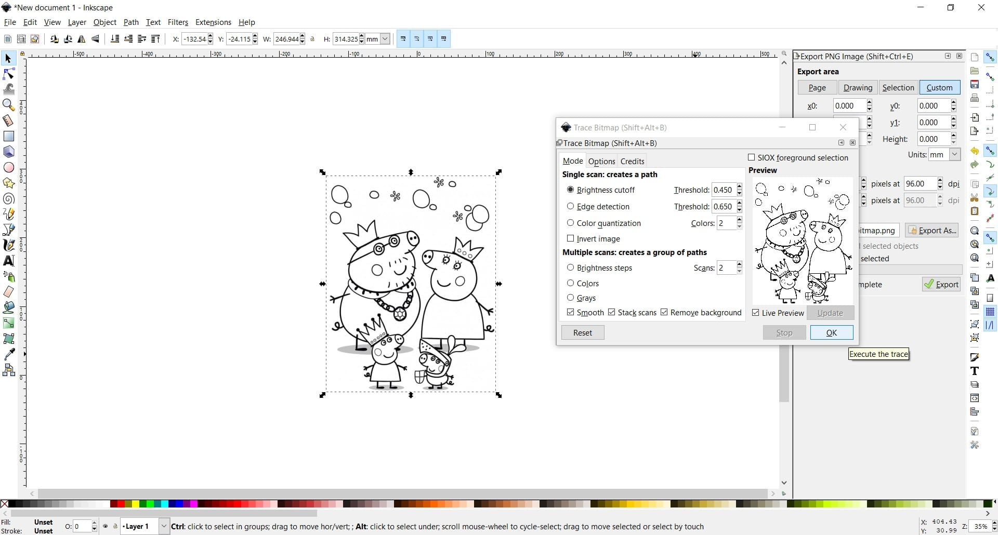The image size is (998, 535).
Task: Pick the red swatch in palette
Action: click(121, 503)
